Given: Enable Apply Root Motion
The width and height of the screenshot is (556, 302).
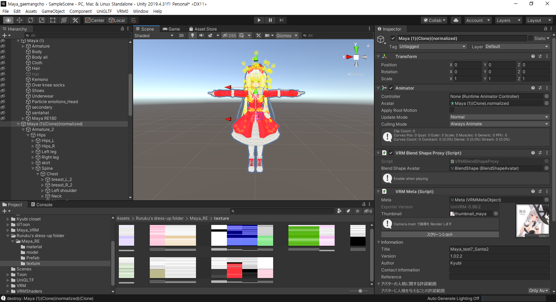Looking at the screenshot, I should pos(452,110).
